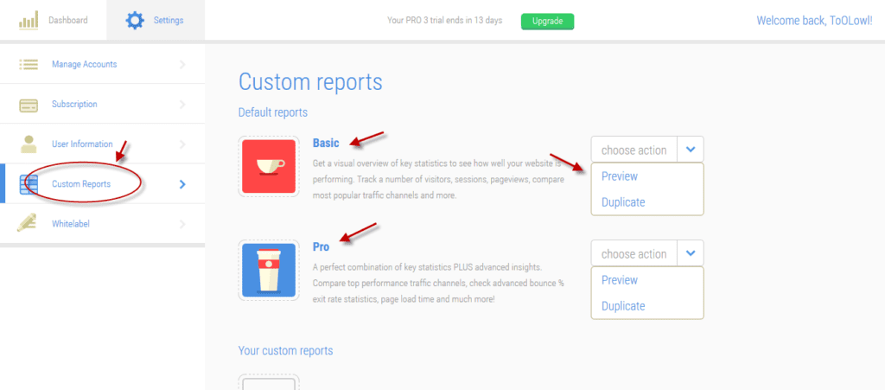
Task: Choose Duplicate for the Pro report
Action: (x=623, y=306)
